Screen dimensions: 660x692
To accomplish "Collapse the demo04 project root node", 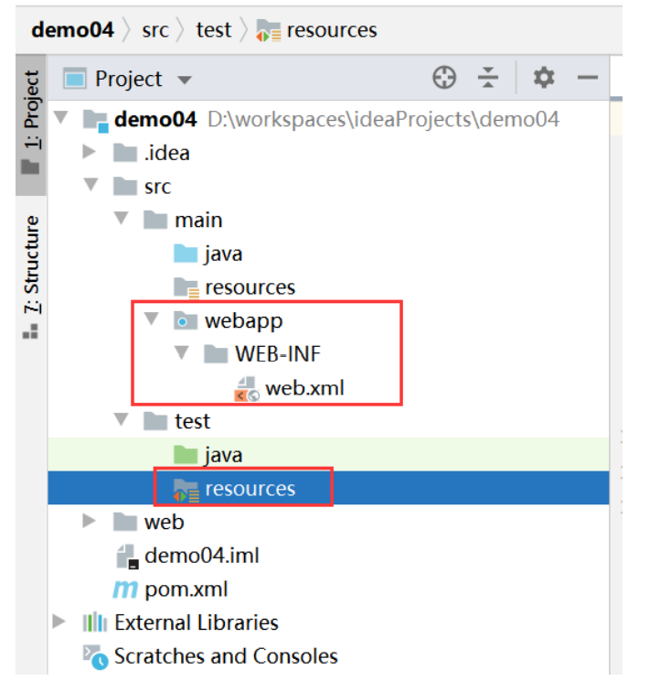I will click(60, 117).
